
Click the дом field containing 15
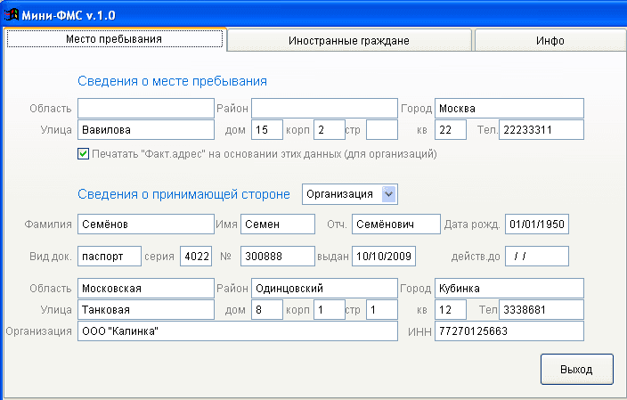266,129
